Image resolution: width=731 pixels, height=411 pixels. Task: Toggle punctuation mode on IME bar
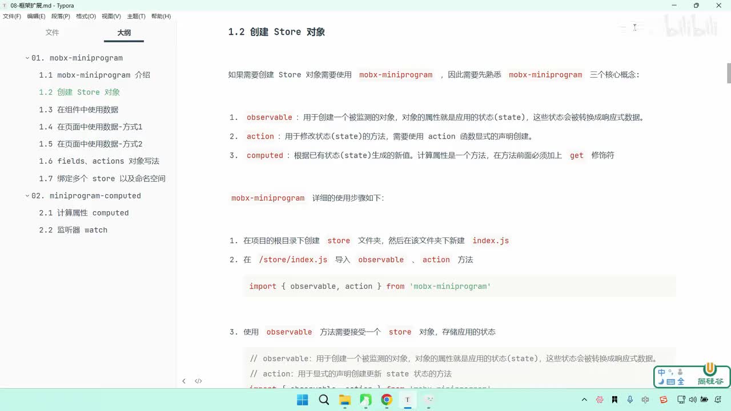pyautogui.click(x=670, y=372)
